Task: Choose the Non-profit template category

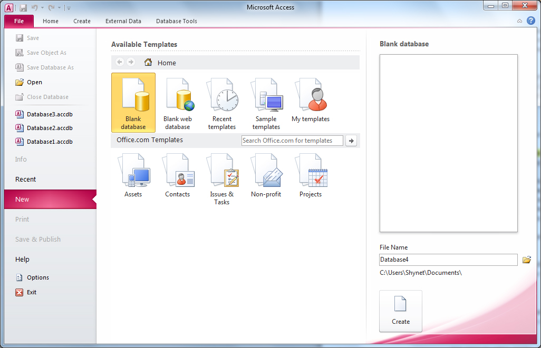Action: click(266, 176)
